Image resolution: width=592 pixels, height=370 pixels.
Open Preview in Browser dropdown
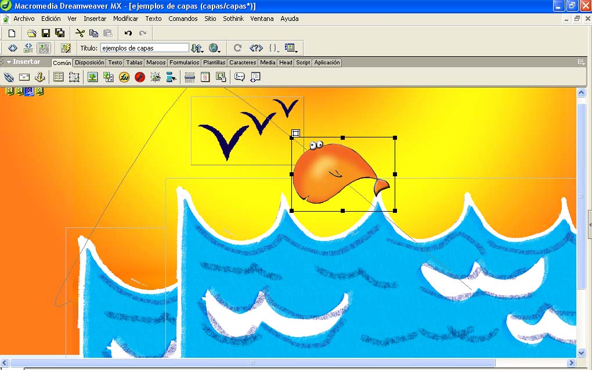point(214,48)
